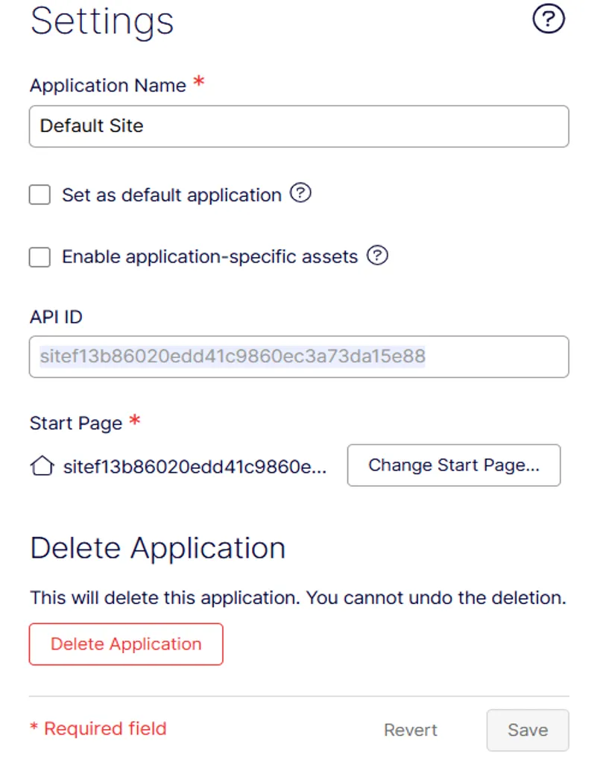Click the truncated start page name sitef13b86020edd41c9860e...
597x765 pixels.
(195, 467)
